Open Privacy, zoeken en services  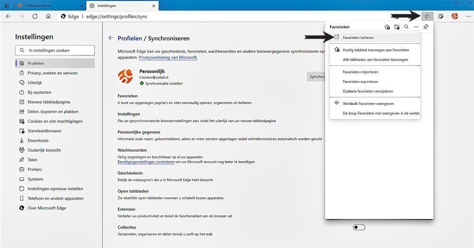pos(55,73)
